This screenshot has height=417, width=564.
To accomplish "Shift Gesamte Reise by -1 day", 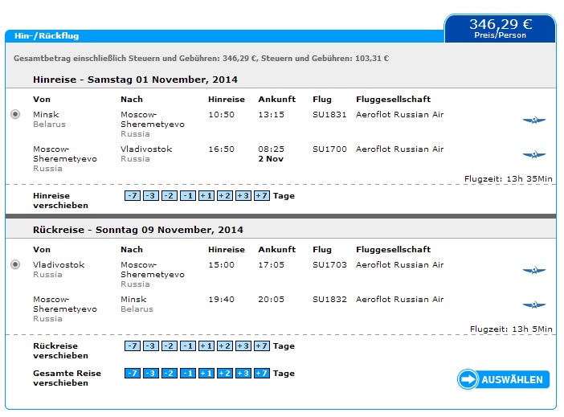I will tap(188, 374).
